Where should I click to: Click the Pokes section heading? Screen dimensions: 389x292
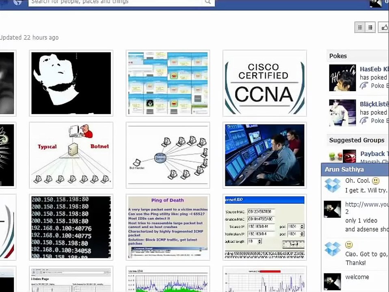tap(338, 56)
